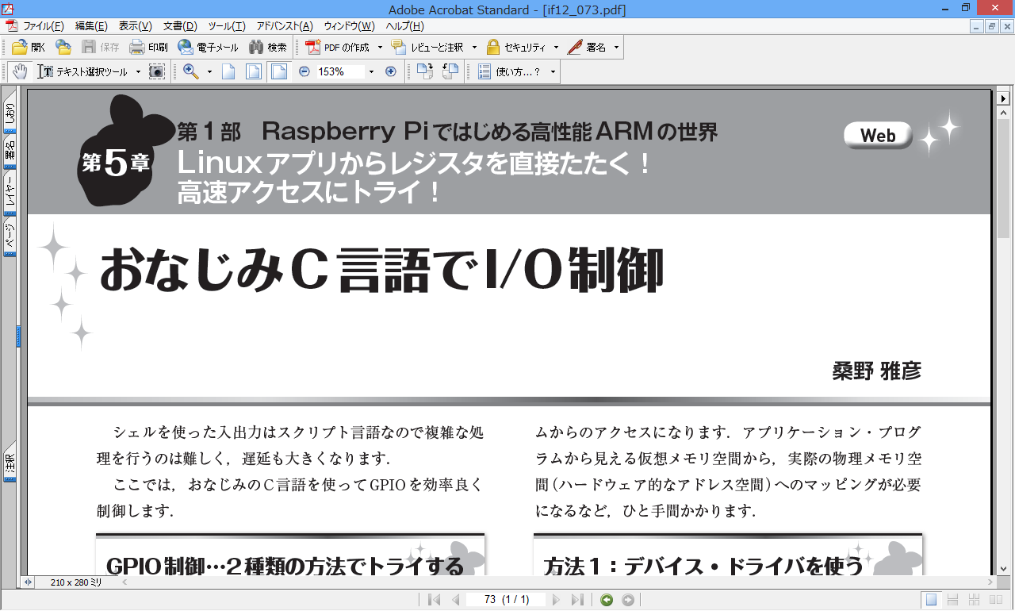Screen dimensions: 1015x611
Task: Click the レビューと注釈 comment bubble icon
Action: pos(399,47)
